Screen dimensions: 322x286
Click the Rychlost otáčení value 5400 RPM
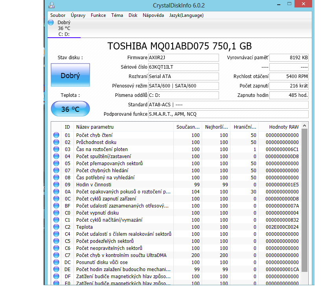[x=289, y=77]
